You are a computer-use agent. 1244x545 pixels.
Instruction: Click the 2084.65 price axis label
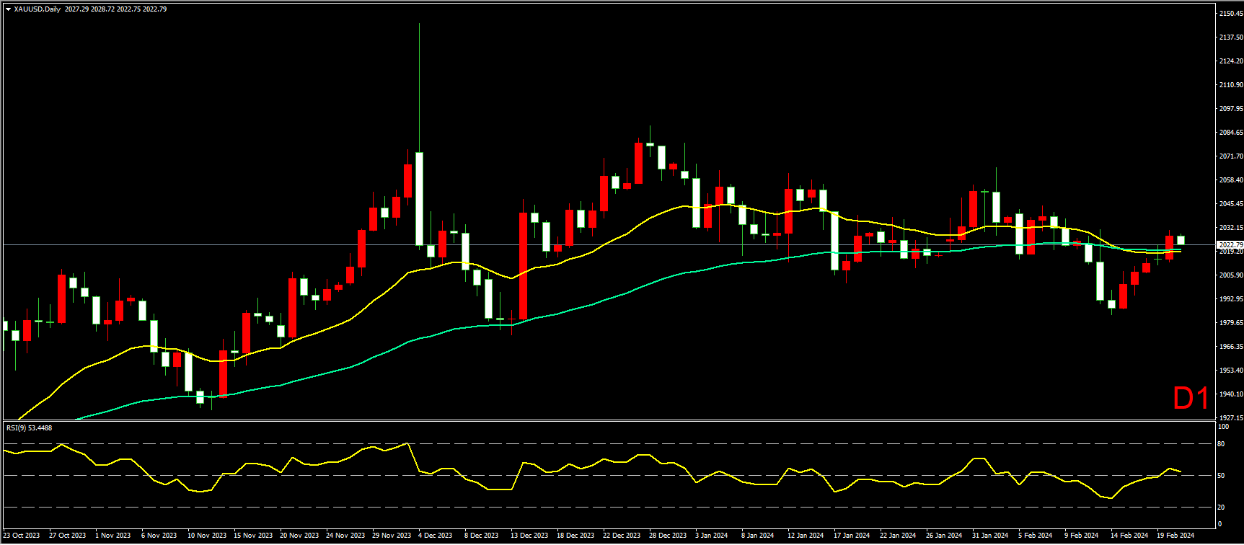pos(1231,133)
